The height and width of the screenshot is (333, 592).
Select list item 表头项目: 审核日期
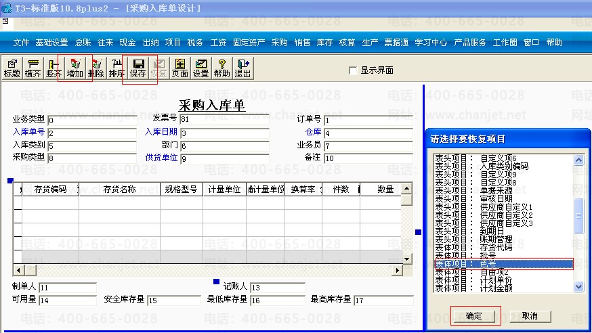tap(504, 199)
